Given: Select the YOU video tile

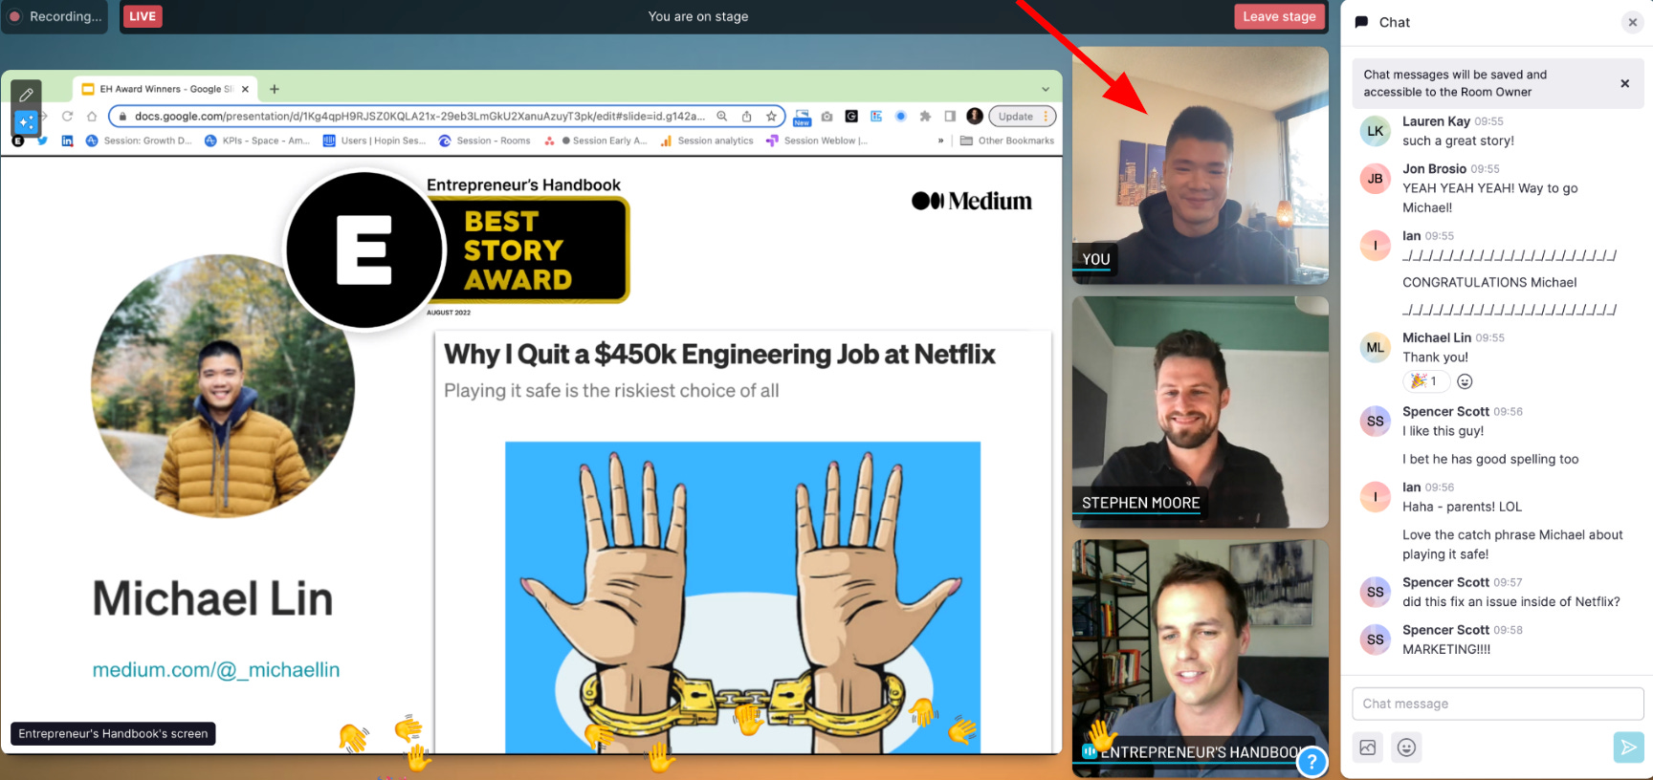Looking at the screenshot, I should 1200,165.
